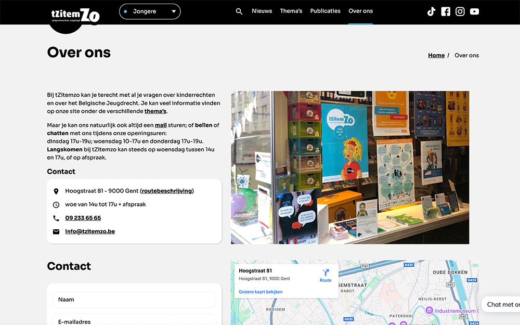Email info@tzitemzo.be via the contact link

(x=90, y=231)
